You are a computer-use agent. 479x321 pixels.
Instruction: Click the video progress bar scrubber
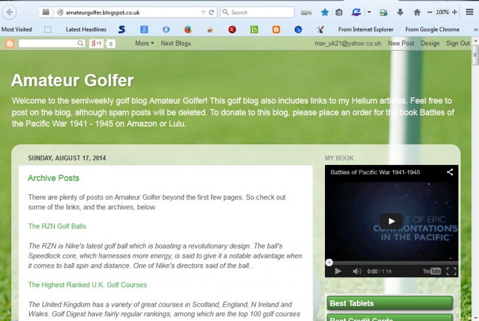tap(329, 262)
